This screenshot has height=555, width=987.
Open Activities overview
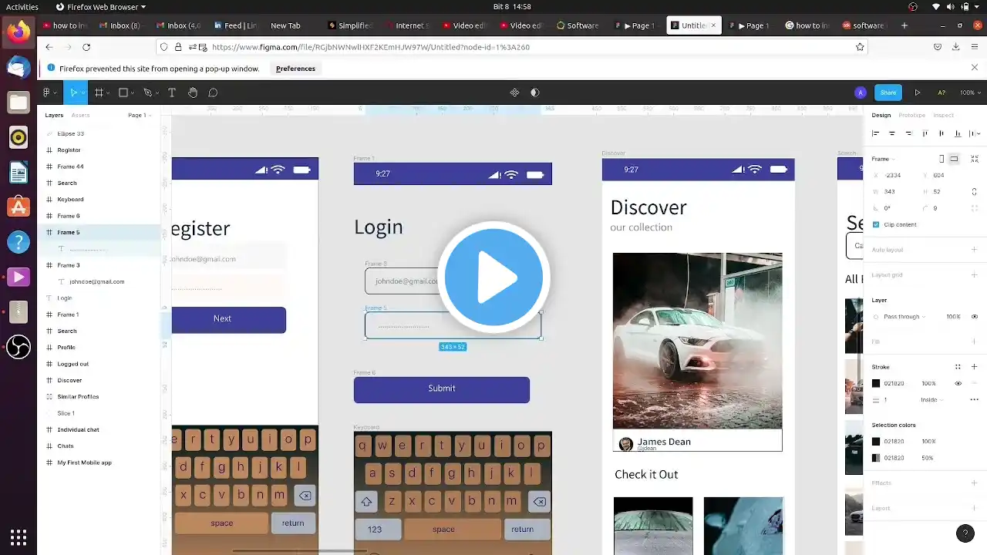(x=22, y=6)
